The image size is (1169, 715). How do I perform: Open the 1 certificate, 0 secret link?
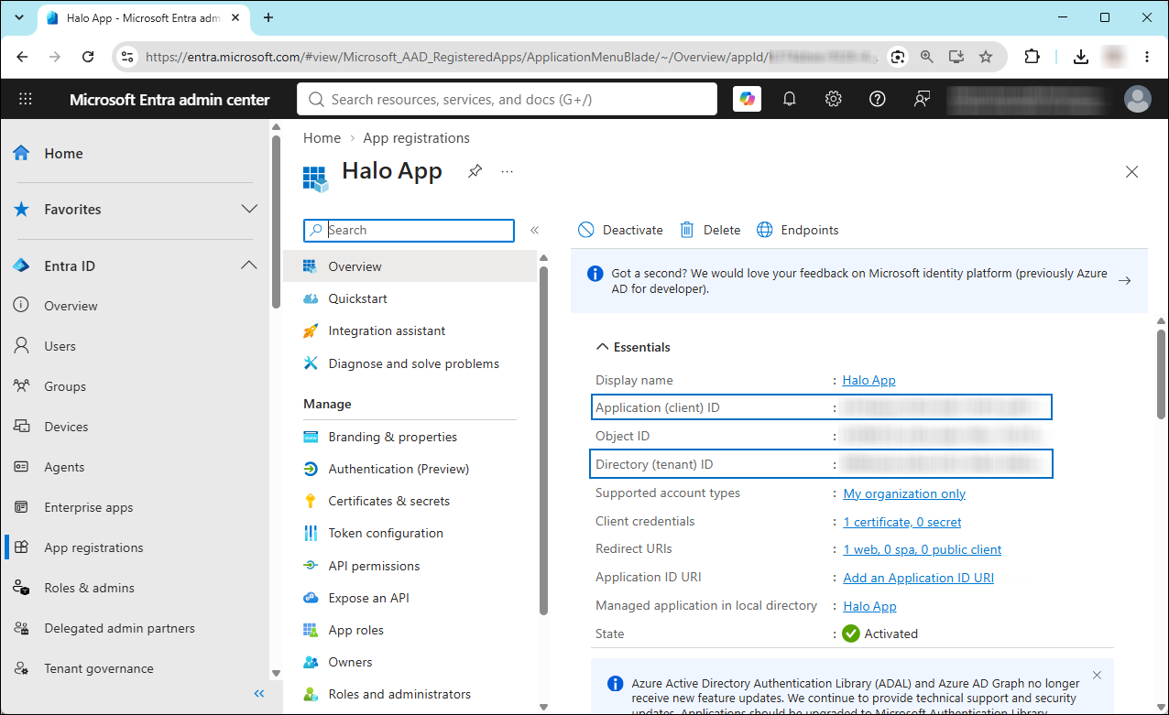pos(902,522)
